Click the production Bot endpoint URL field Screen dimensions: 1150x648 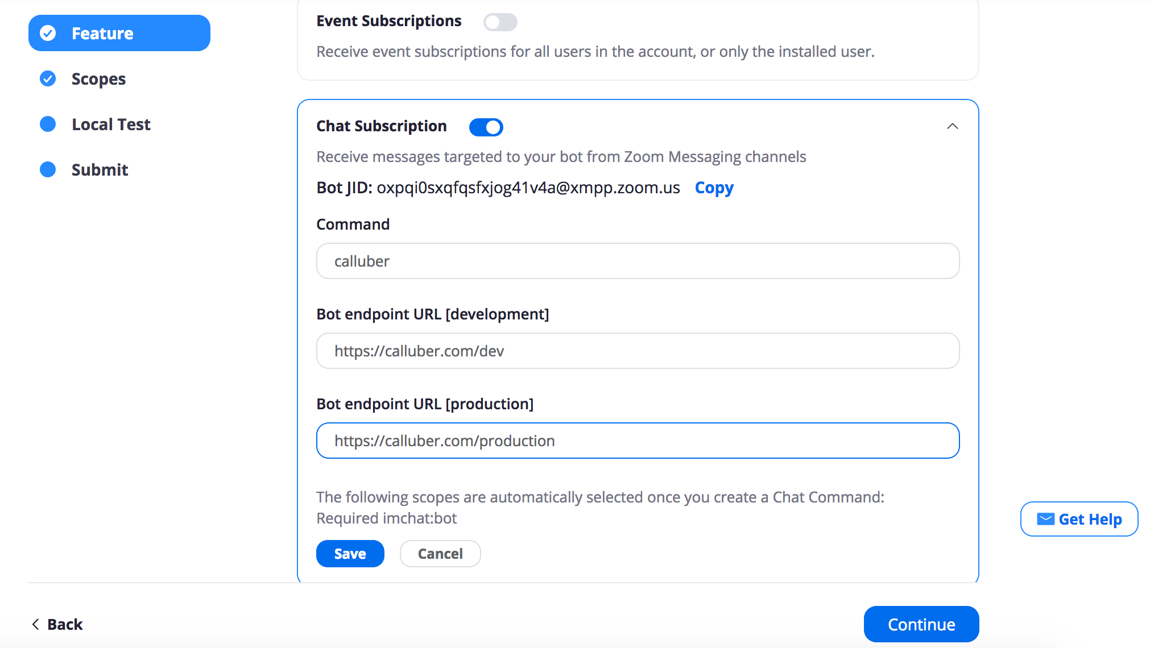[x=638, y=441]
